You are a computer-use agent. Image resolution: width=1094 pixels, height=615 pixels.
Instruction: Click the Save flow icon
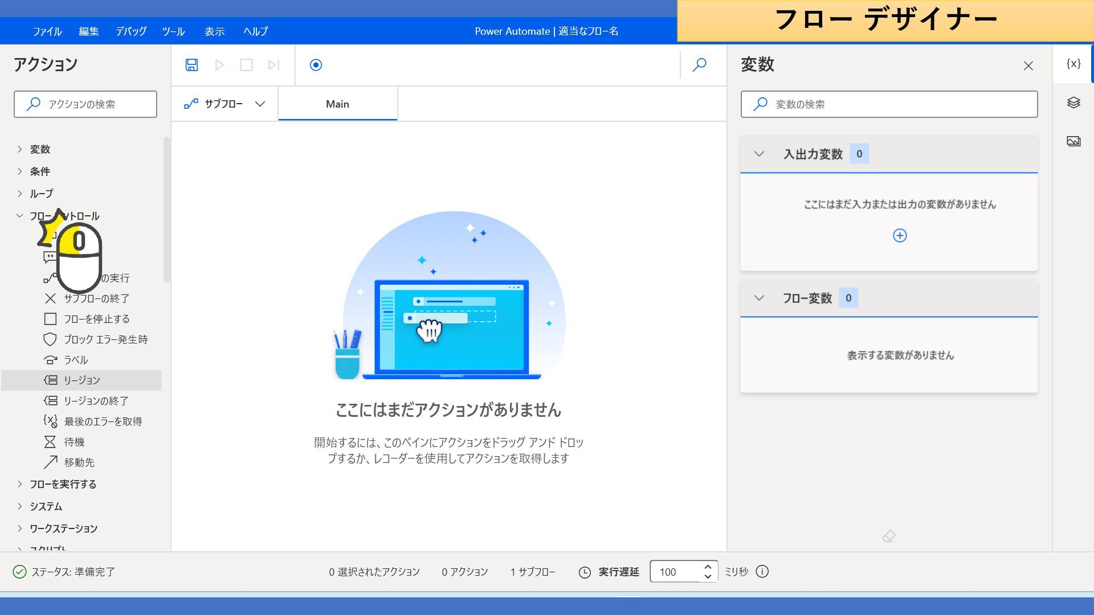coord(191,65)
